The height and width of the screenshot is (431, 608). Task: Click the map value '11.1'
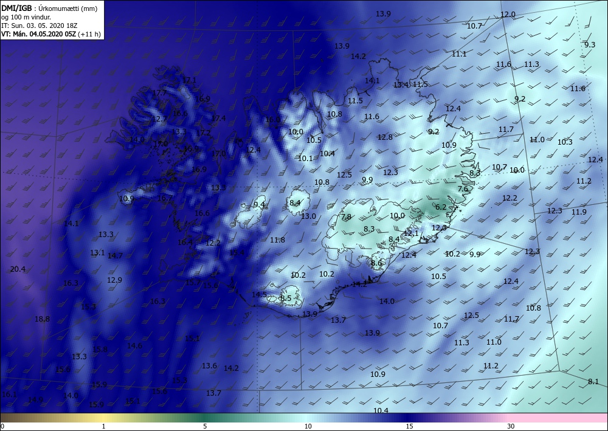459,54
